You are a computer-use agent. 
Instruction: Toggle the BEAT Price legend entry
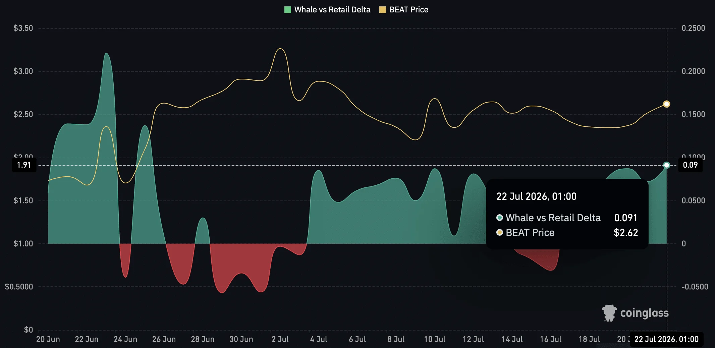pyautogui.click(x=404, y=10)
